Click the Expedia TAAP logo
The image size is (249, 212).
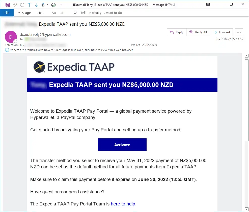click(x=74, y=67)
